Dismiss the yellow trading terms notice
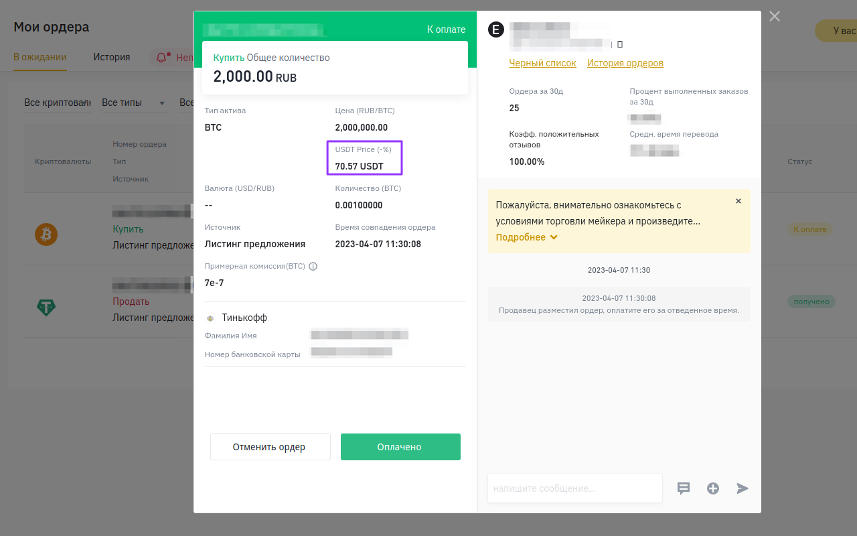Viewport: 857px width, 536px height. (738, 201)
